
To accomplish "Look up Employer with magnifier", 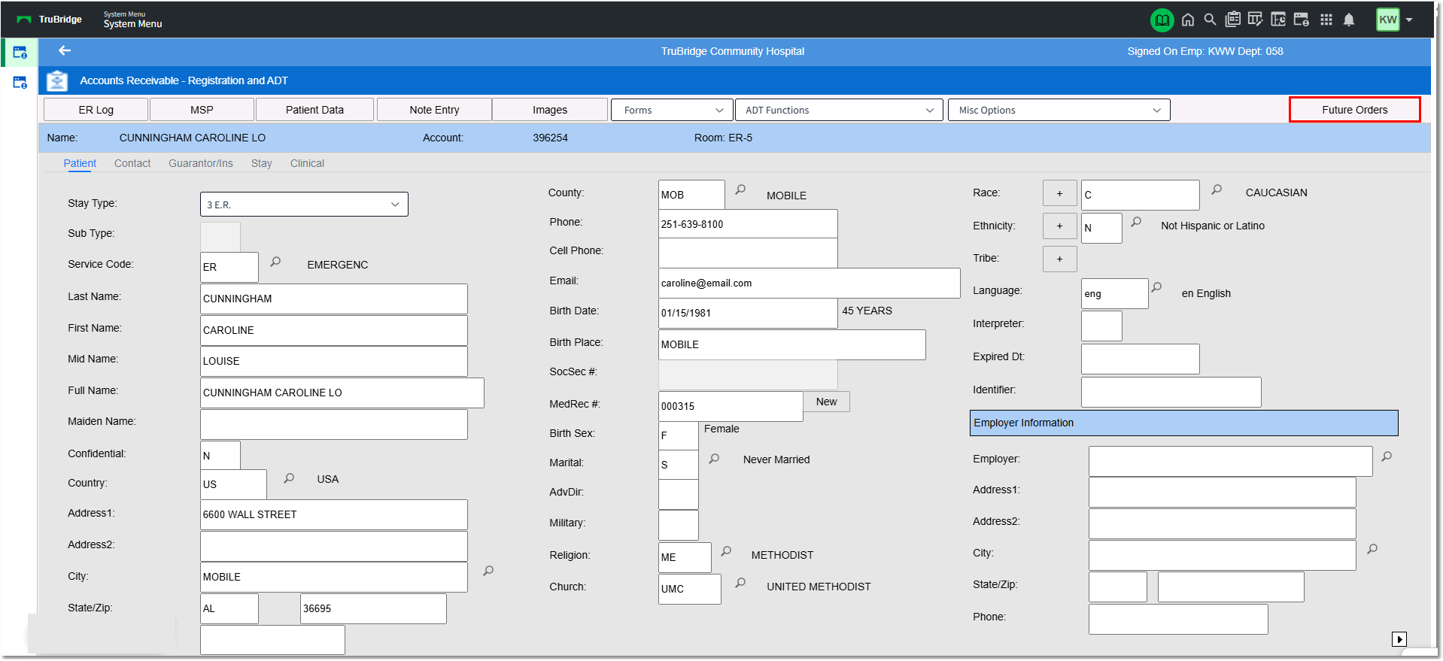I will pos(1387,456).
